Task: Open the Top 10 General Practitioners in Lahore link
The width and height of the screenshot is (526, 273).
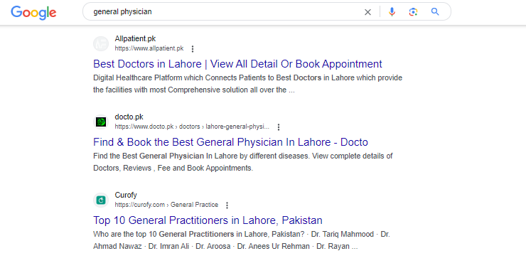Action: point(208,220)
